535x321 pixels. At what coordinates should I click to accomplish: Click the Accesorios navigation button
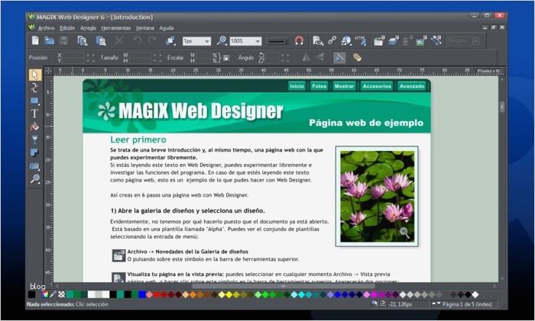click(377, 86)
